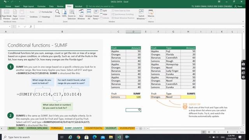The image size is (249, 140).
Task: Open File Explorer from taskbar
Action: [111, 137]
